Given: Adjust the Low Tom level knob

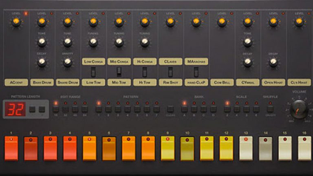Looking at the screenshot, I should pos(93,22).
